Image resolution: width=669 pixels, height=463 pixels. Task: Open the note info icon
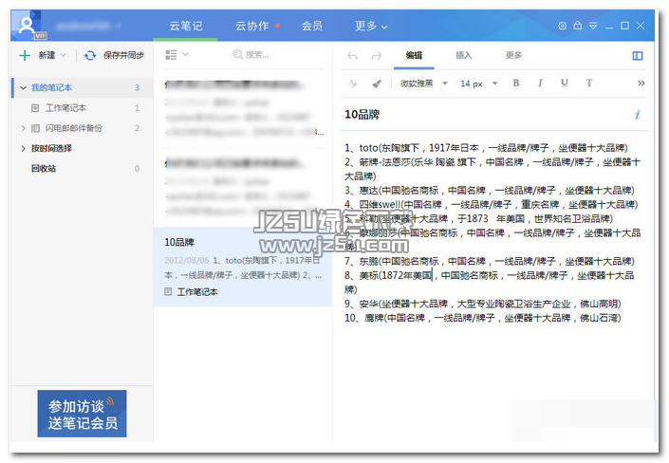[x=638, y=115]
